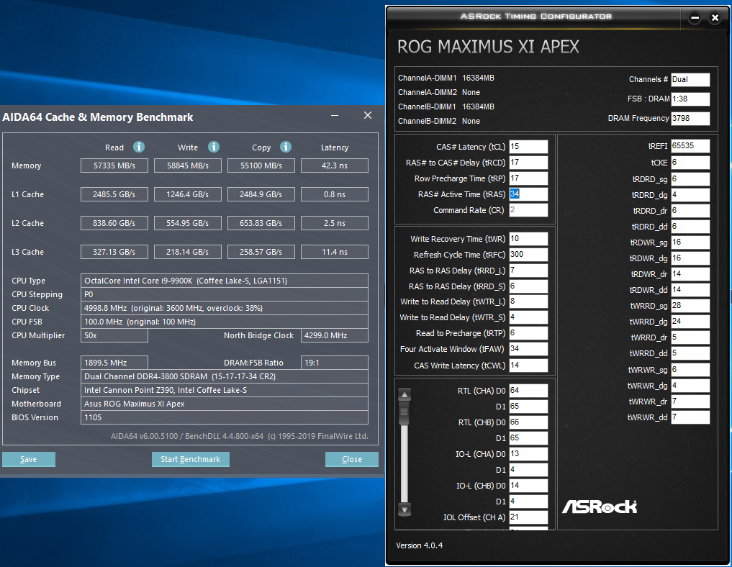The height and width of the screenshot is (567, 732).
Task: Select the Row Precharge Time (tRP) field
Action: click(x=528, y=178)
